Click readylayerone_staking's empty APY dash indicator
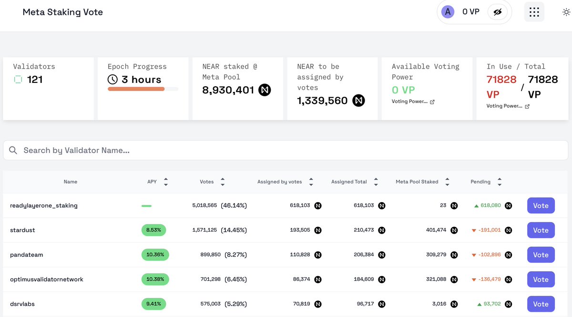 coord(147,206)
